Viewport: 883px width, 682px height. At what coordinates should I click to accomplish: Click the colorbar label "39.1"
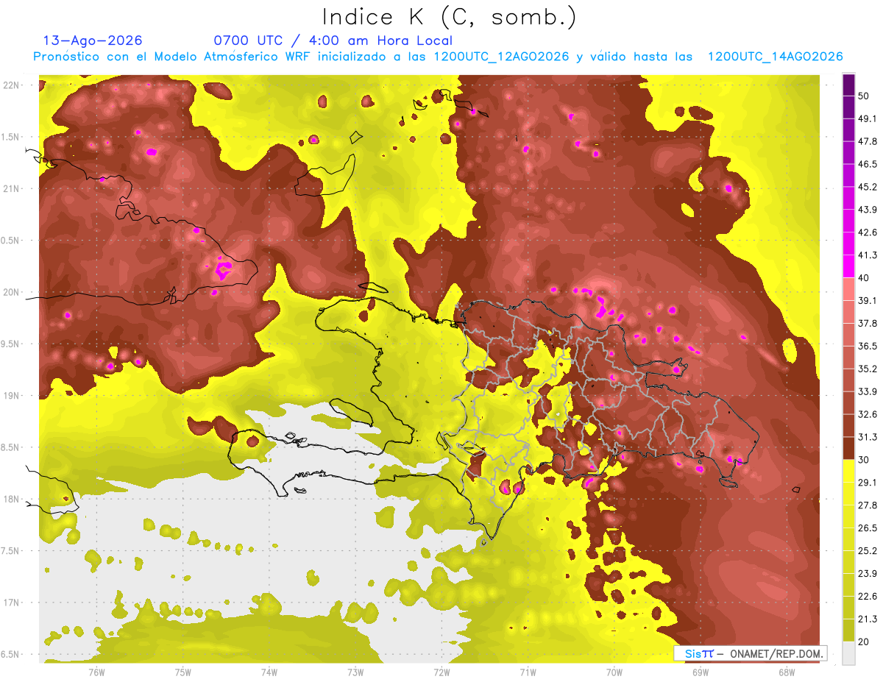click(867, 300)
